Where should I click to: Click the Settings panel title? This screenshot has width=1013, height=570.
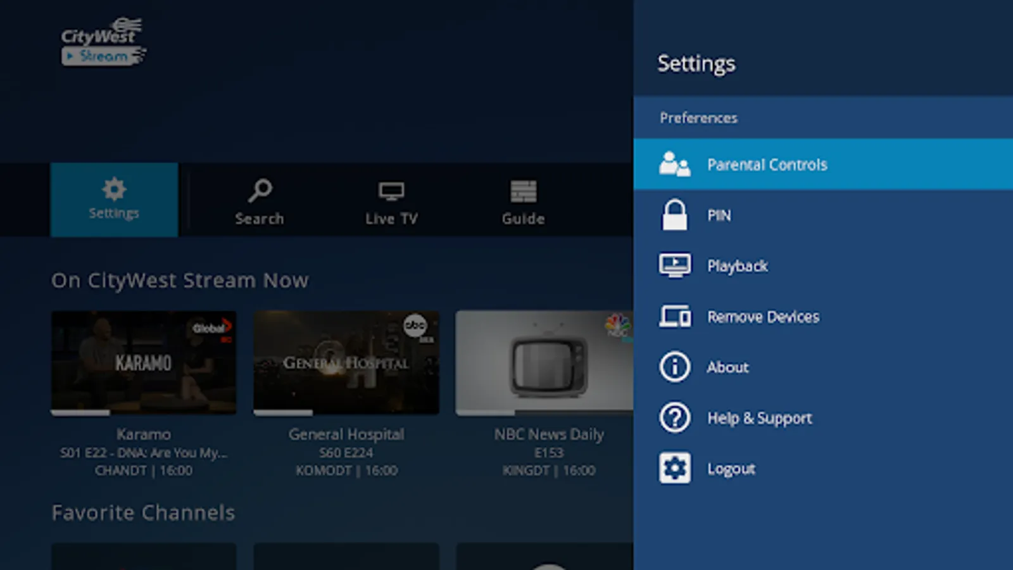click(x=696, y=63)
